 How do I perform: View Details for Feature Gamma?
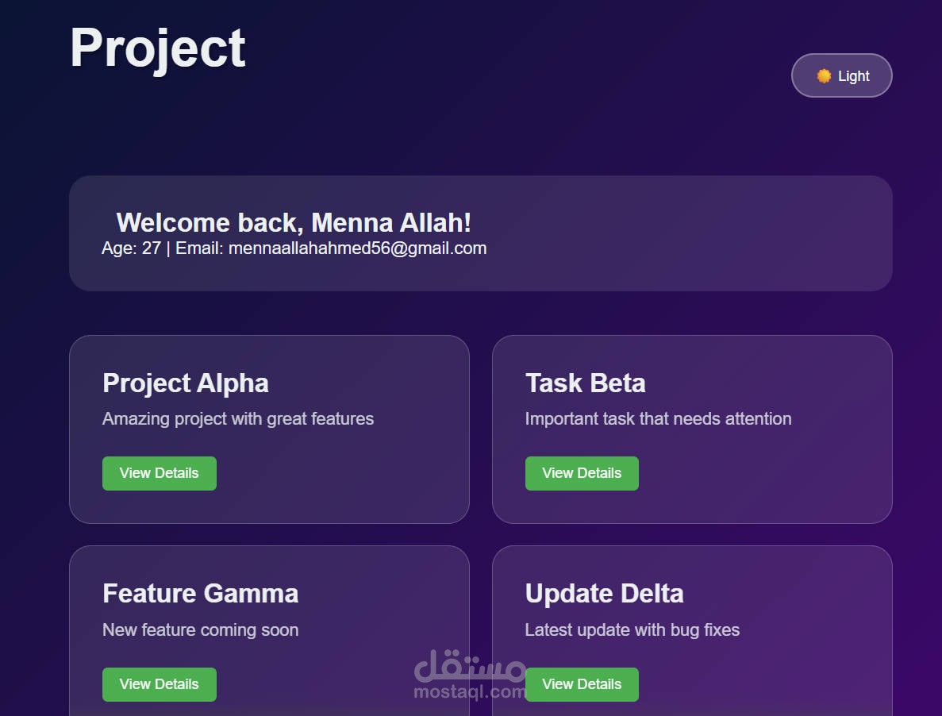click(x=160, y=684)
